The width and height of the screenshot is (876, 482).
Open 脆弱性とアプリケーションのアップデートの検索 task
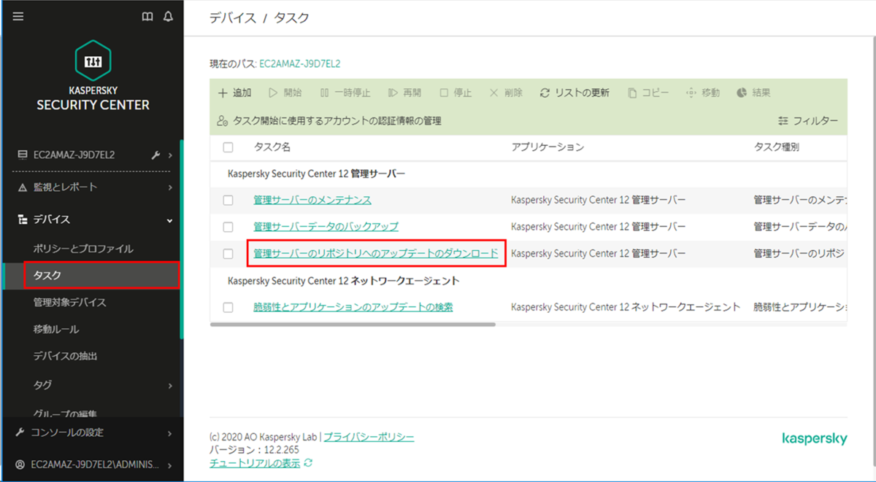[353, 307]
